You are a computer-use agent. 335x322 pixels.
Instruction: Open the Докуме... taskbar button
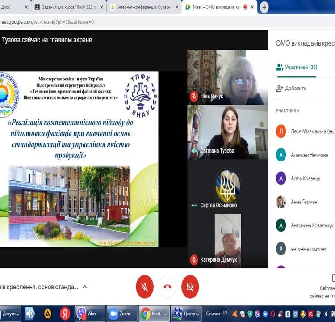click(x=10, y=314)
